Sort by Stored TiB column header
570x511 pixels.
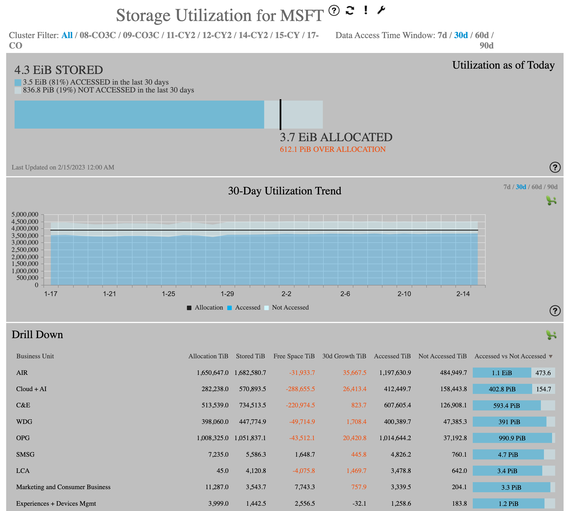(250, 356)
